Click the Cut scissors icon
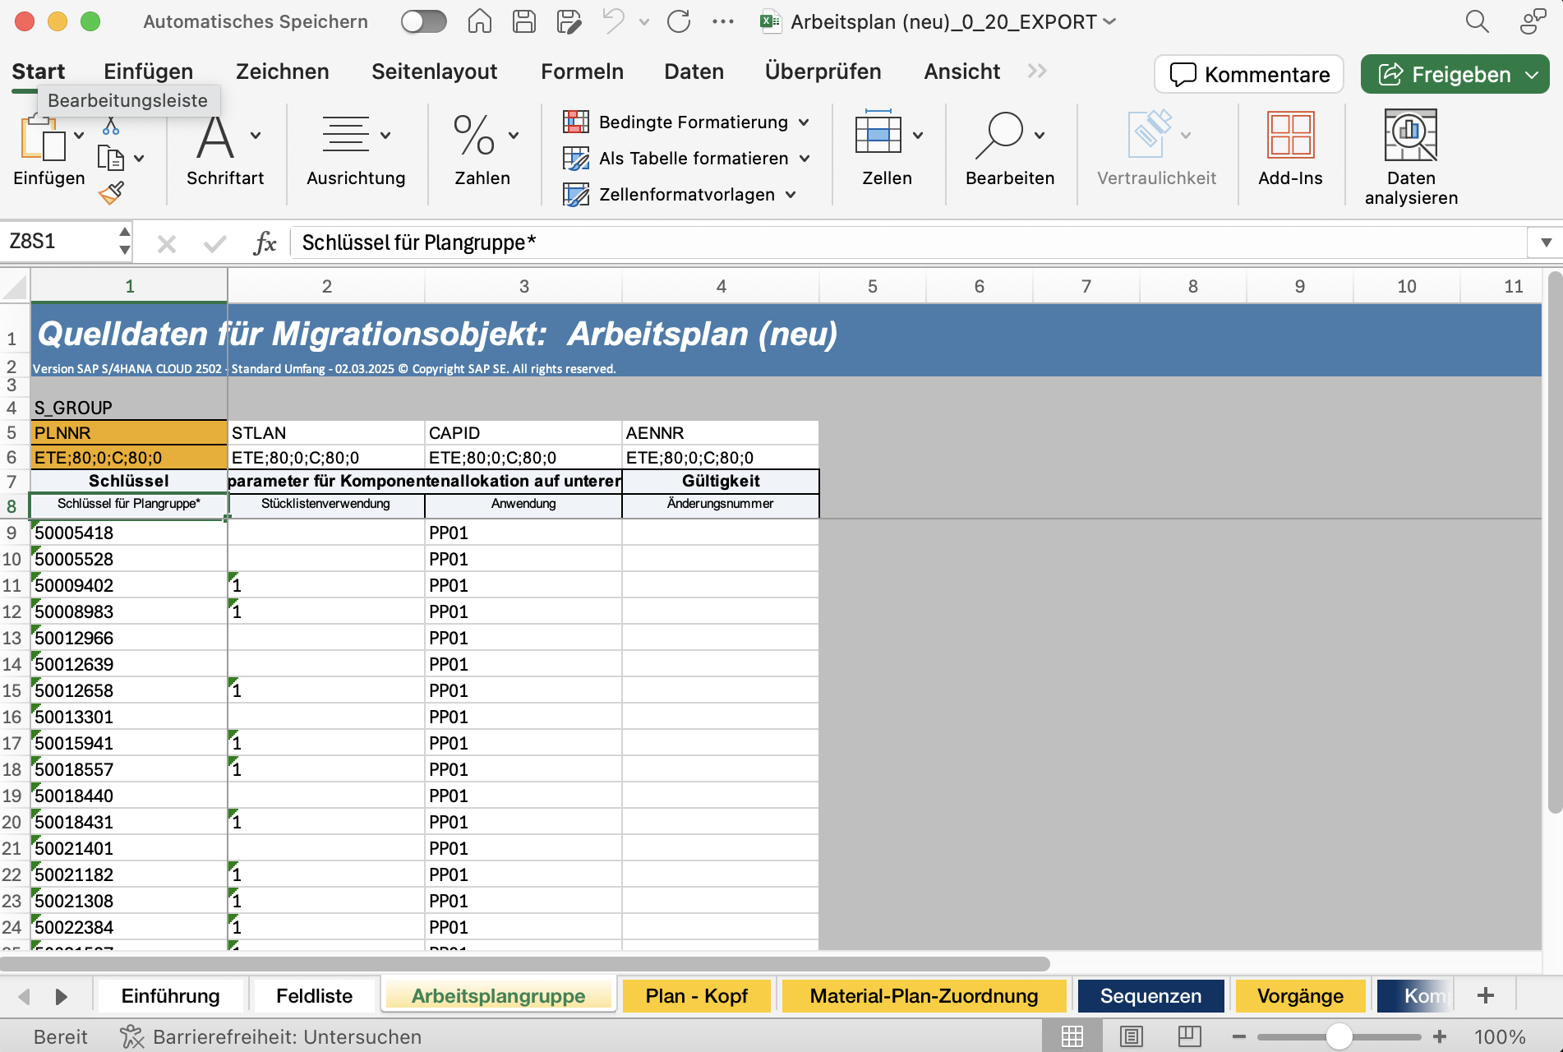 (x=111, y=126)
